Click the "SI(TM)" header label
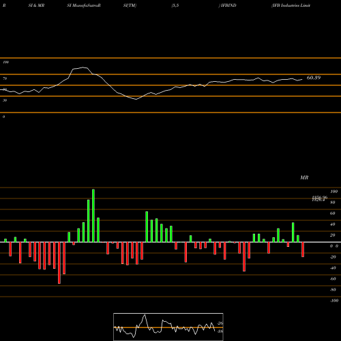This screenshot has height=341, width=341. 130,5
